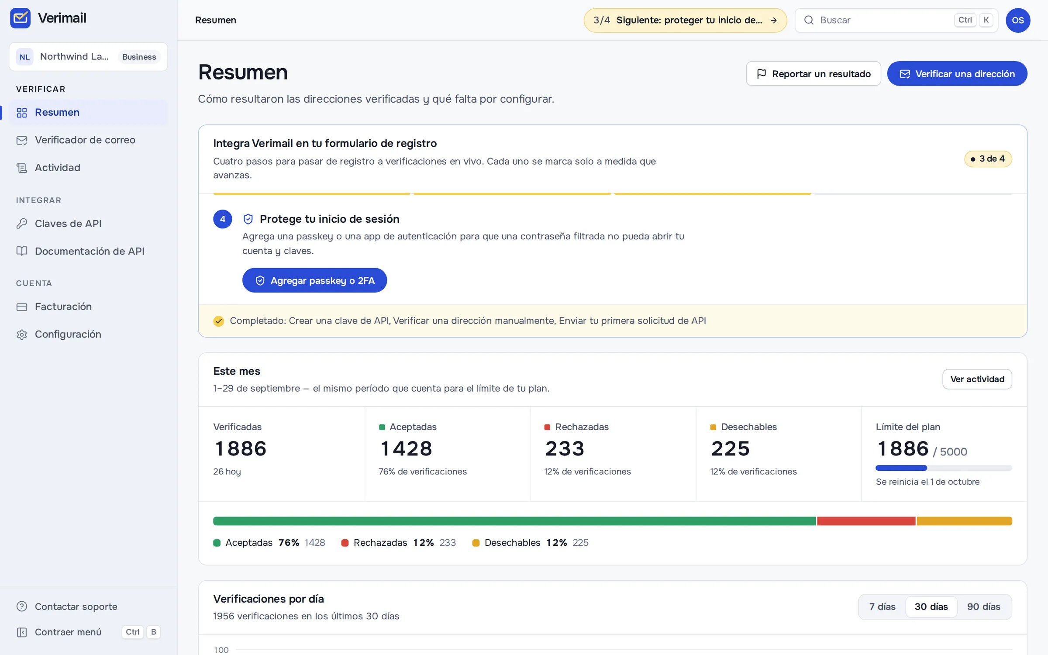Click the Verimail logo icon
The height and width of the screenshot is (655, 1048).
click(x=20, y=18)
